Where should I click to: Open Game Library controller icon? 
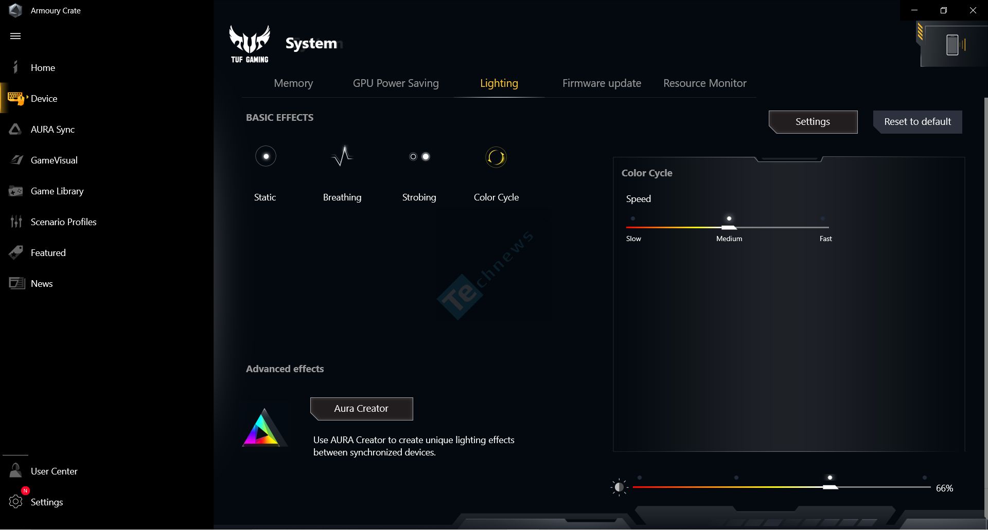pos(15,191)
